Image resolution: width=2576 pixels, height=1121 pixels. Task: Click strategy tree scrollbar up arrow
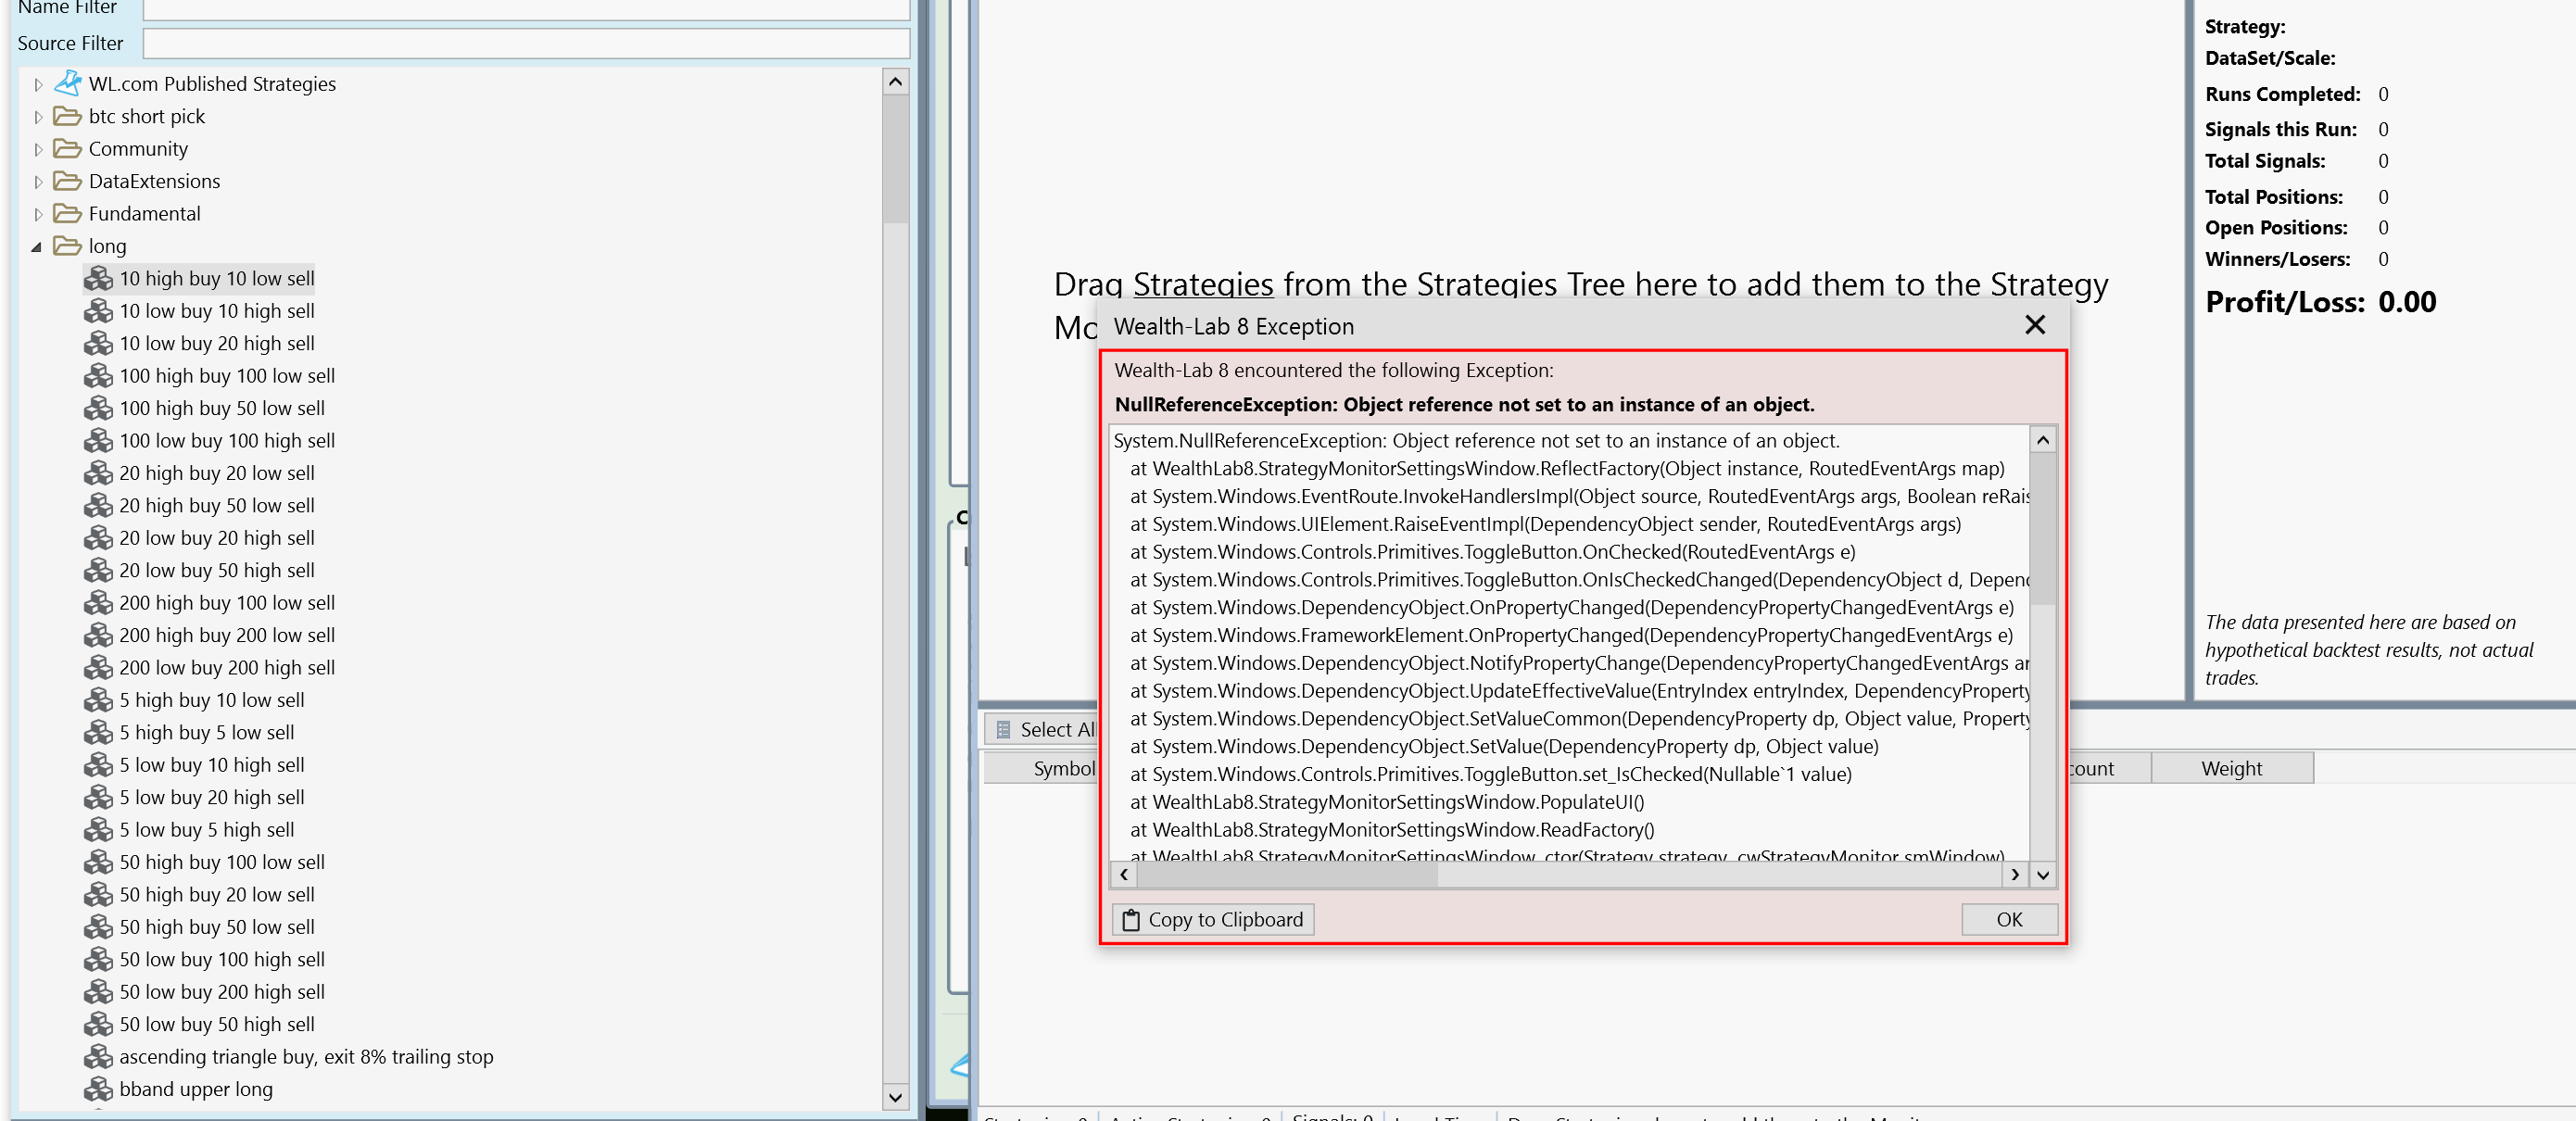click(895, 82)
